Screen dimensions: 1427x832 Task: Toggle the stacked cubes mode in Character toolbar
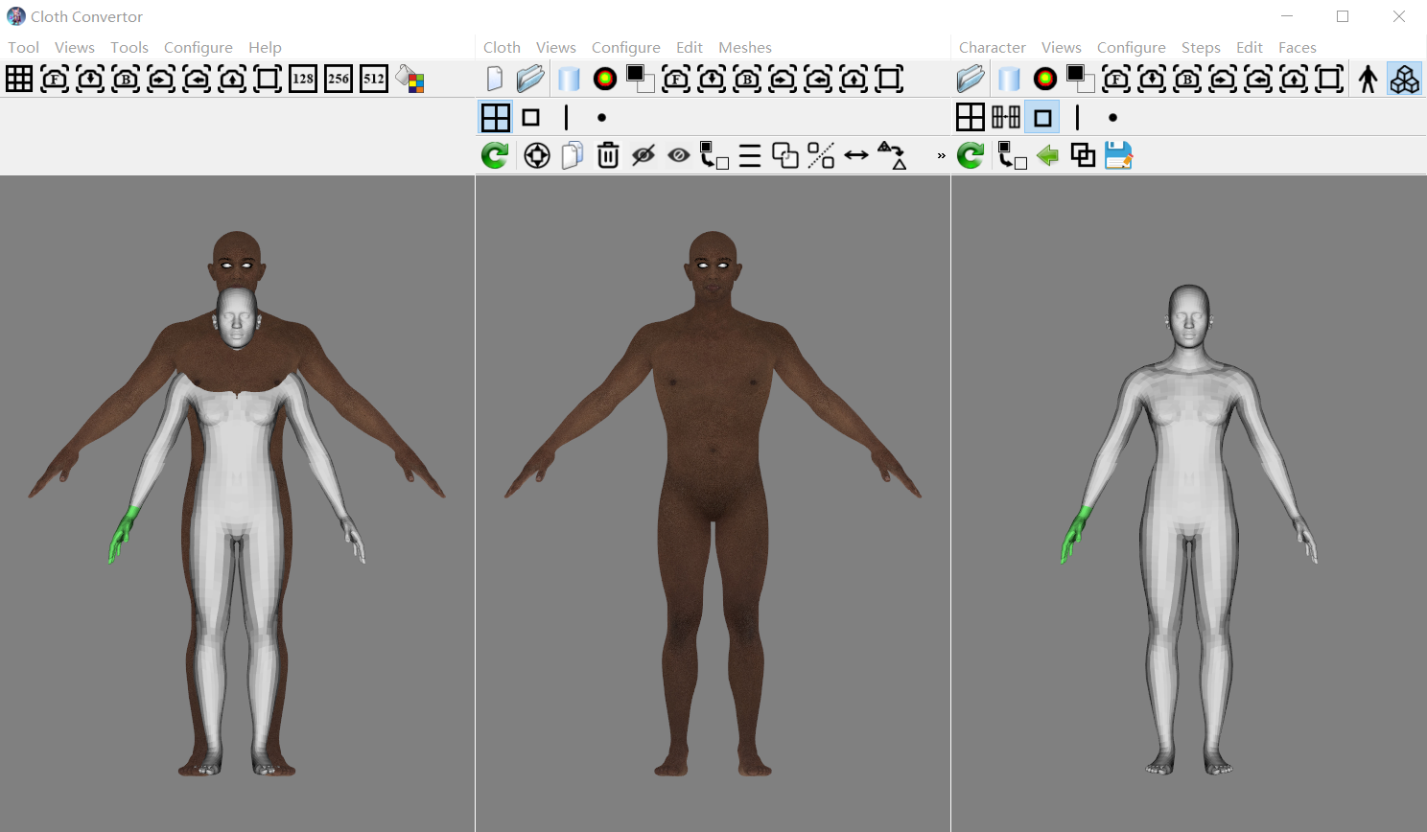[x=1404, y=80]
